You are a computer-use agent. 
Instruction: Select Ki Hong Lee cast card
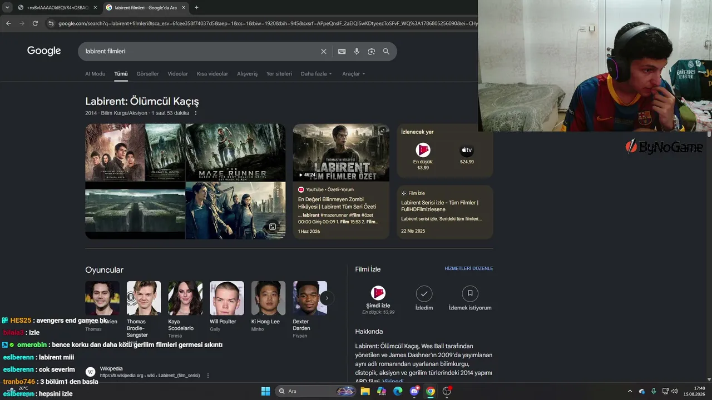[x=268, y=306]
